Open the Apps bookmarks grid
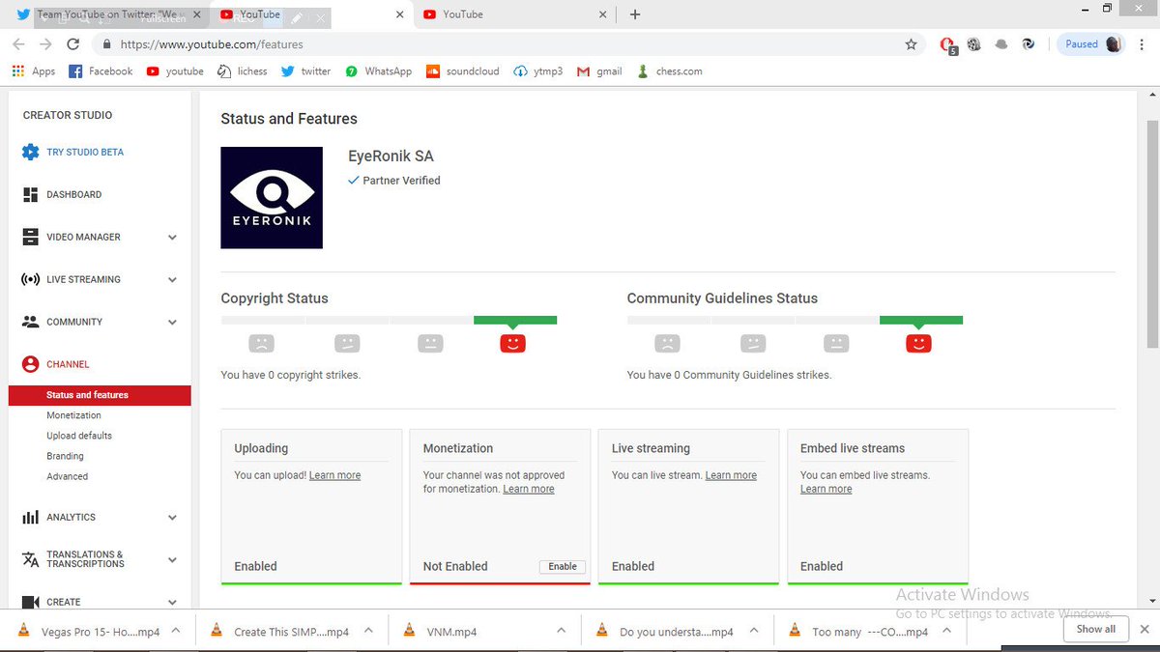1160x652 pixels. click(34, 71)
